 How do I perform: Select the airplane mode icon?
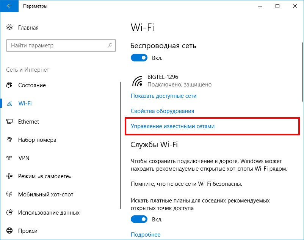9,176
